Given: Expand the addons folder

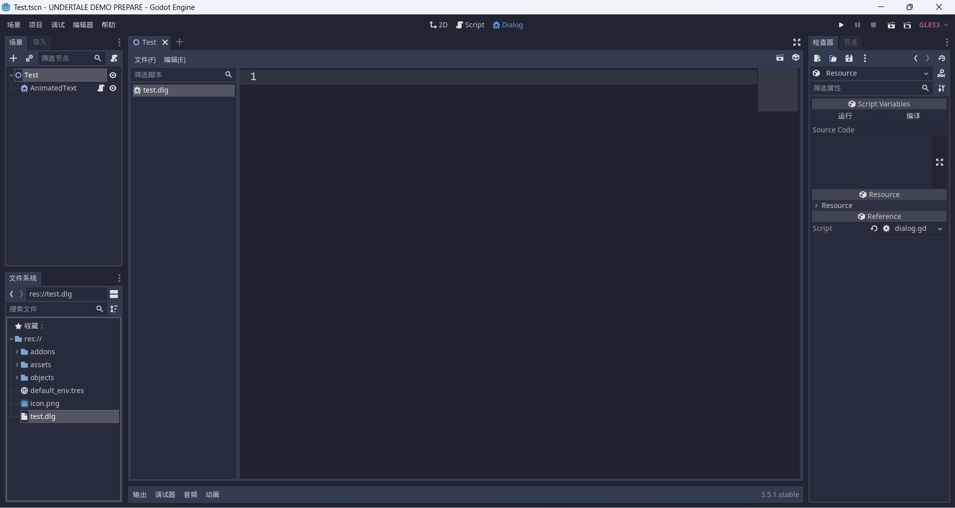Looking at the screenshot, I should click(17, 352).
